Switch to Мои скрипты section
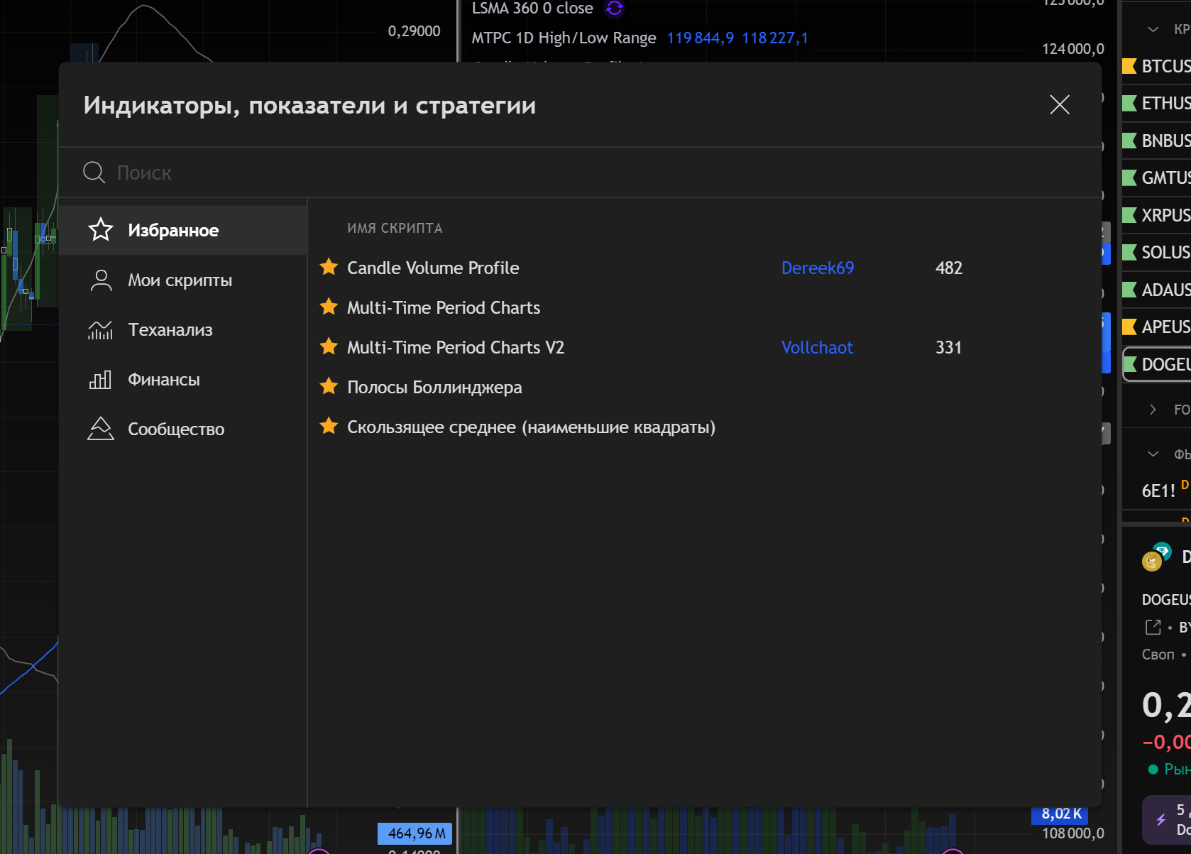Image resolution: width=1191 pixels, height=854 pixels. point(180,280)
